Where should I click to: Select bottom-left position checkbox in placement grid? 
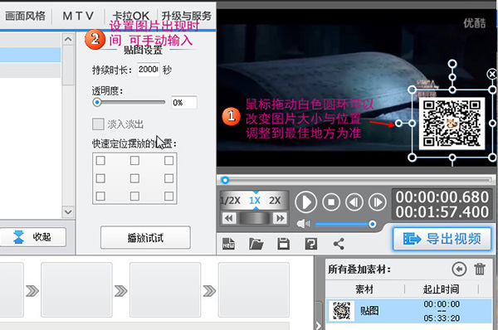coord(100,197)
